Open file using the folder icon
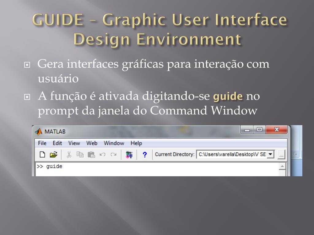This screenshot has width=314, height=235. (53, 155)
